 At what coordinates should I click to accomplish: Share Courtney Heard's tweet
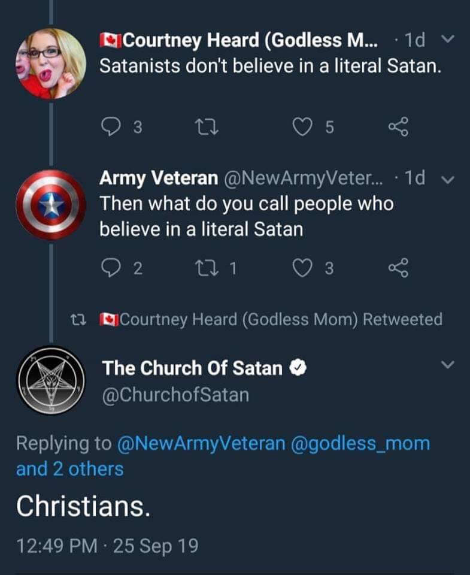click(x=398, y=126)
